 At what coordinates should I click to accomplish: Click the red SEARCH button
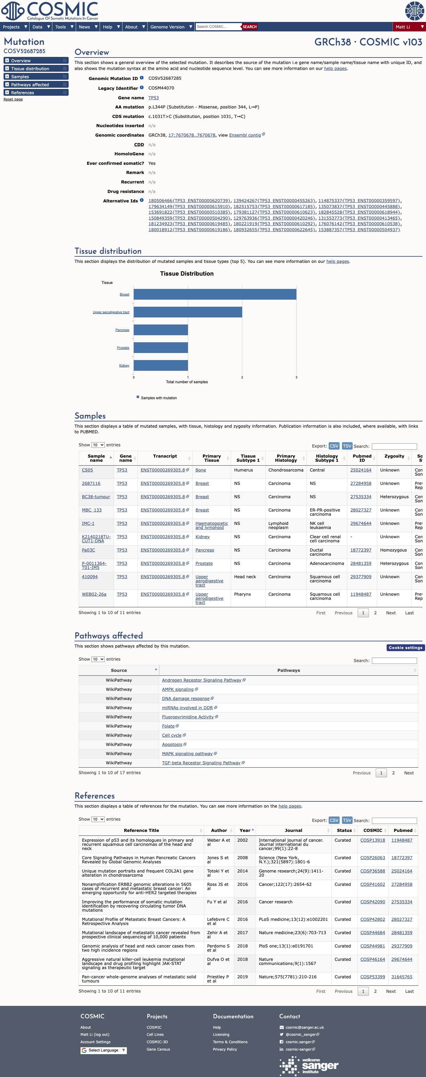(x=249, y=27)
